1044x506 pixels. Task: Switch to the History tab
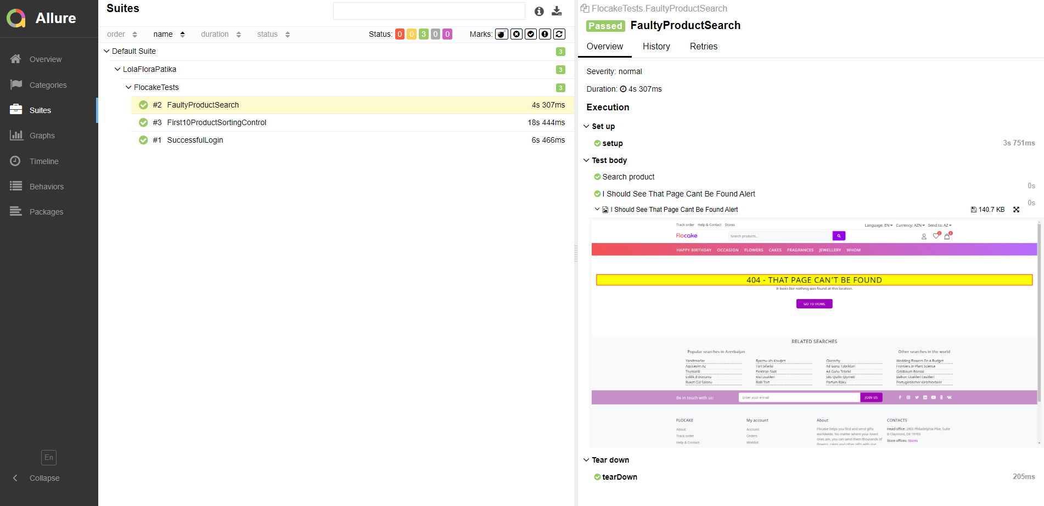656,46
